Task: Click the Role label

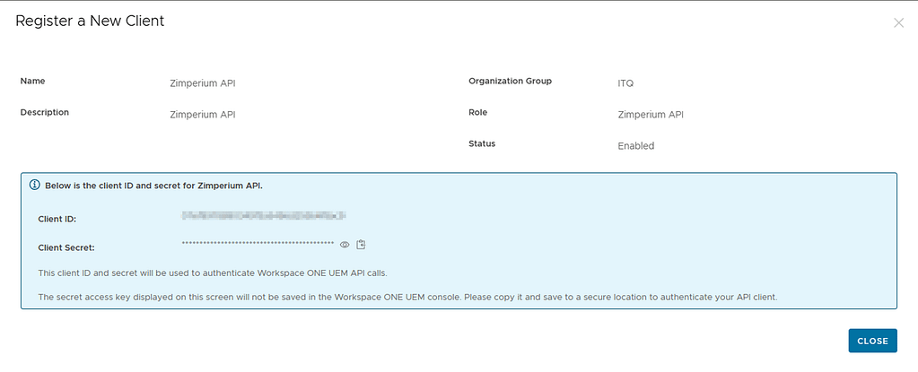Action: (477, 112)
